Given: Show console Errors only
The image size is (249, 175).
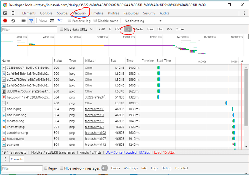Looking at the screenshot, I should [x=115, y=168].
